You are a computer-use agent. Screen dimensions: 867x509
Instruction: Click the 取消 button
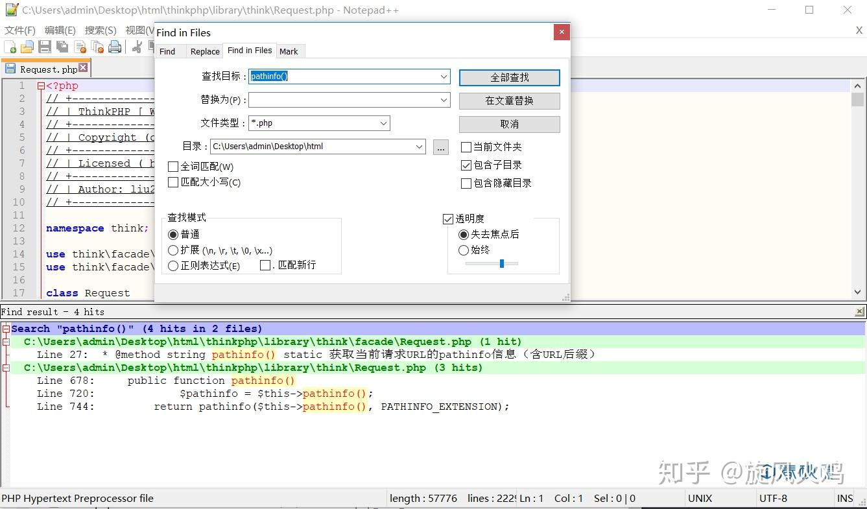pyautogui.click(x=510, y=124)
